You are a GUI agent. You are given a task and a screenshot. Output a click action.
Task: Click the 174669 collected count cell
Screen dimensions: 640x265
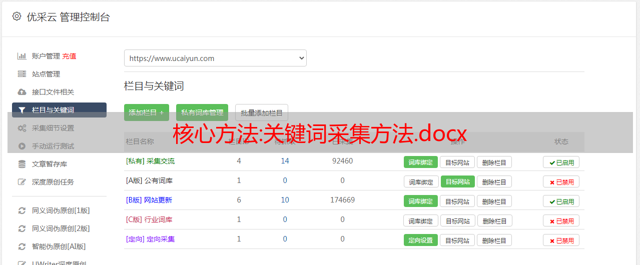click(343, 200)
